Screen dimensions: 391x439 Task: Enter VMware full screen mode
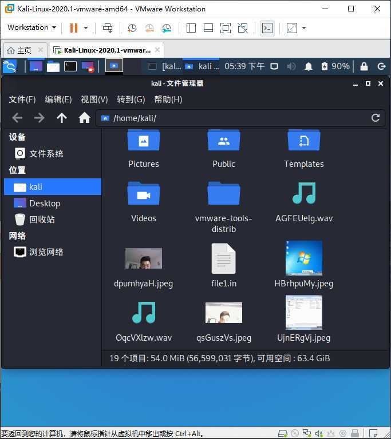226,27
